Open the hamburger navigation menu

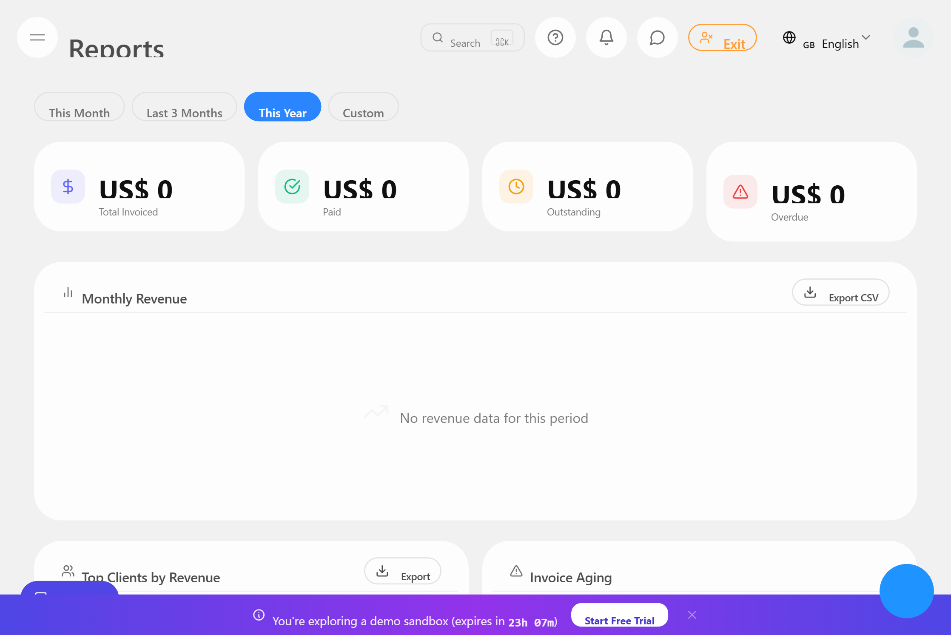pos(37,37)
